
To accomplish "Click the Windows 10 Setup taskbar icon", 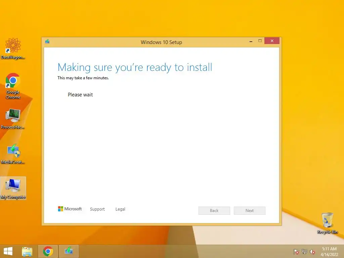I will [x=69, y=251].
